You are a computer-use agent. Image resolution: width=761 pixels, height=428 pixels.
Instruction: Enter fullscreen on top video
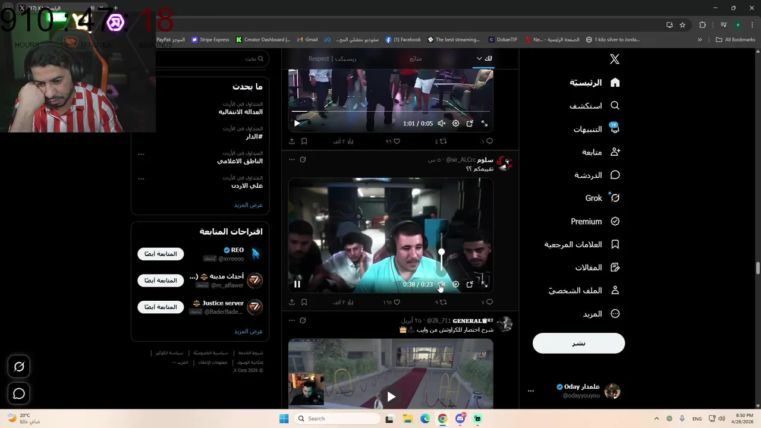pyautogui.click(x=485, y=124)
